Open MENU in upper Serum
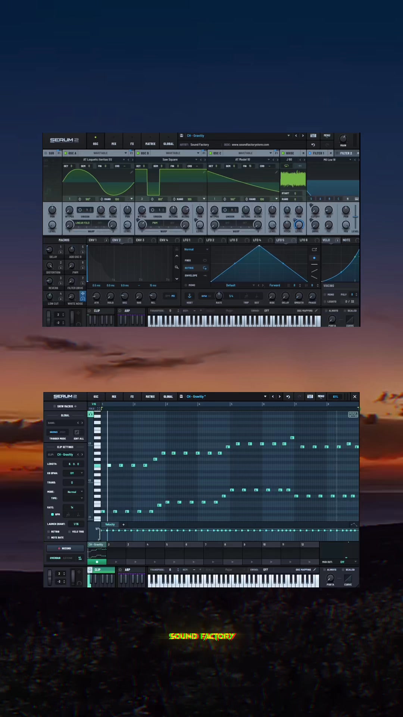Image resolution: width=403 pixels, height=717 pixels. point(327,136)
